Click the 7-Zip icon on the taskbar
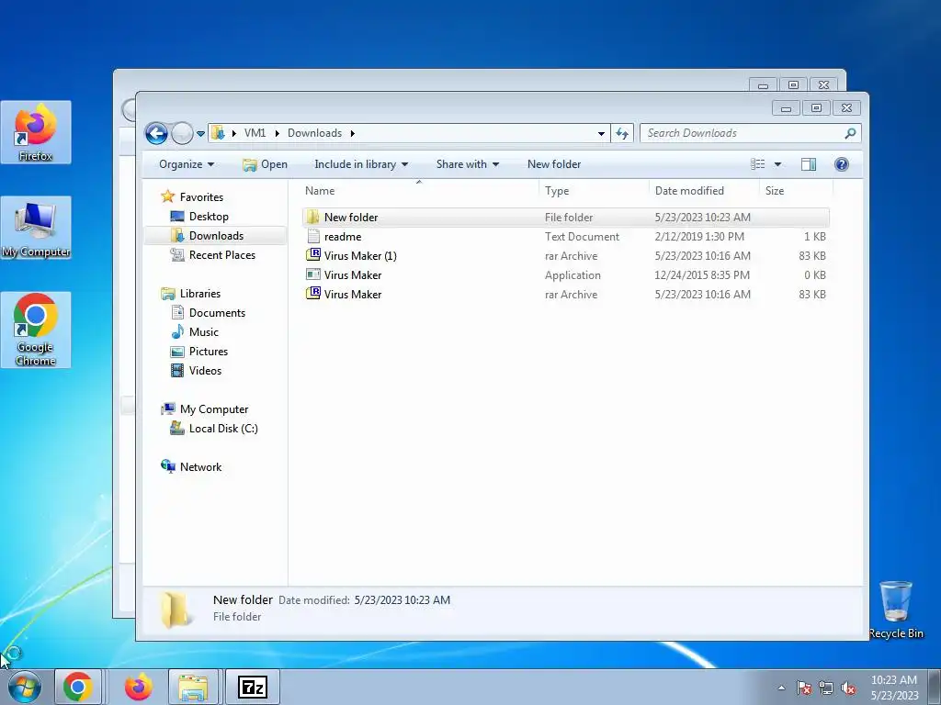 (x=252, y=687)
